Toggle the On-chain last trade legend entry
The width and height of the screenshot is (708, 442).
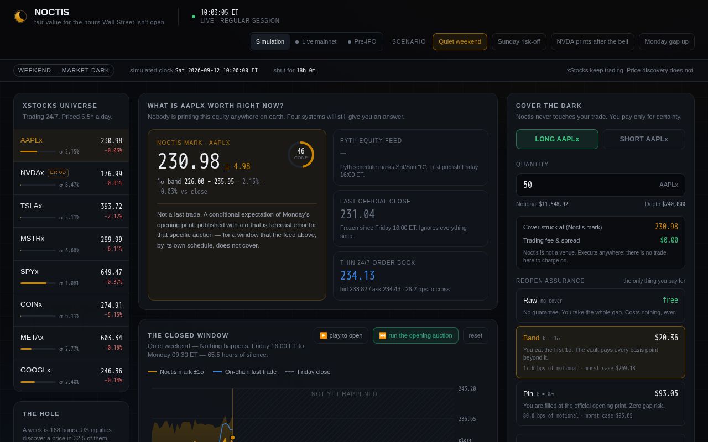coord(244,372)
